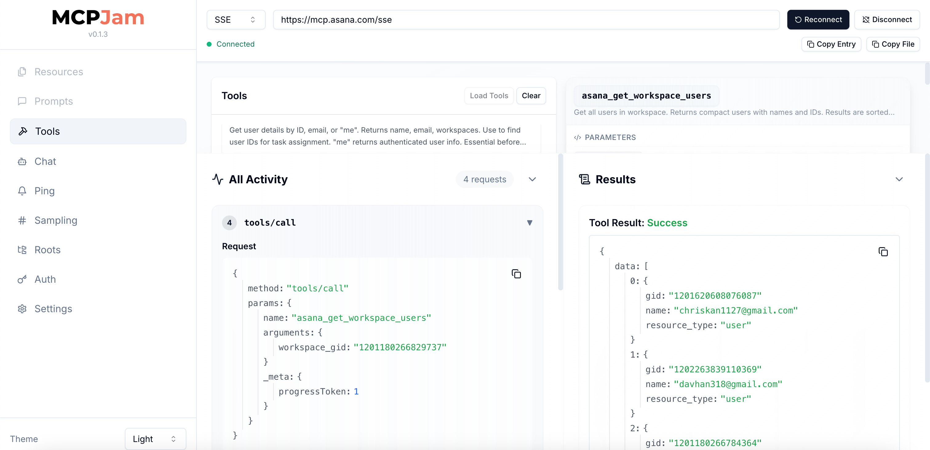The width and height of the screenshot is (930, 450).
Task: Click the Prompts chat bubble icon
Action: pos(22,101)
